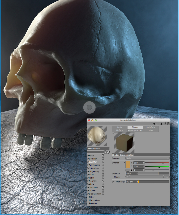Toggle the Spiegelung channel checkbox
The image size is (179, 215).
(x=103, y=168)
